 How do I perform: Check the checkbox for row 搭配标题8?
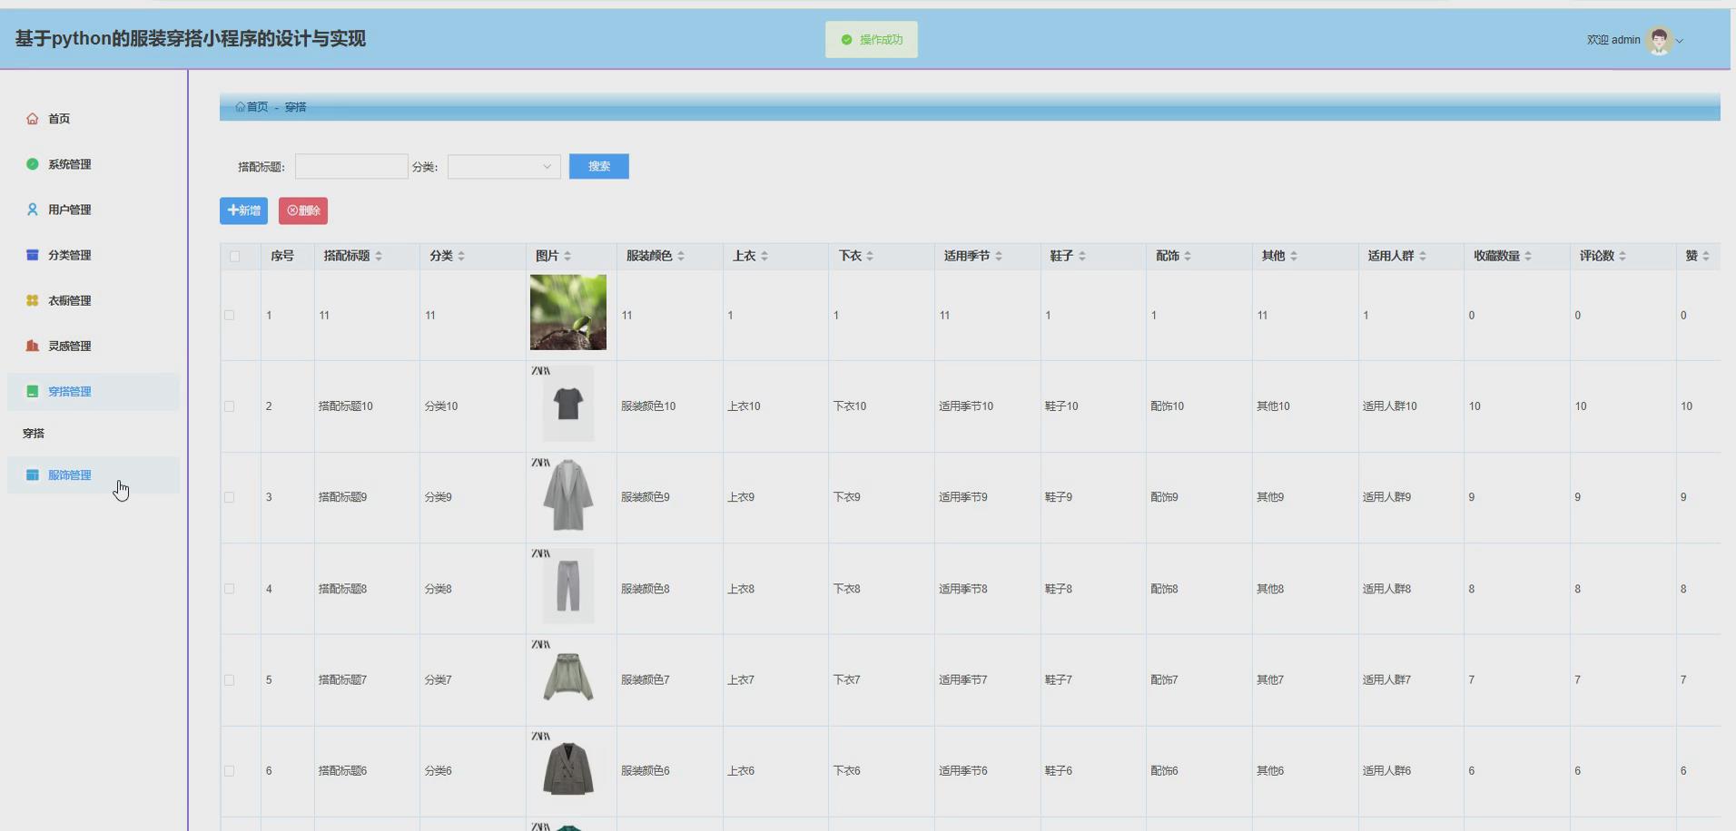pos(229,589)
